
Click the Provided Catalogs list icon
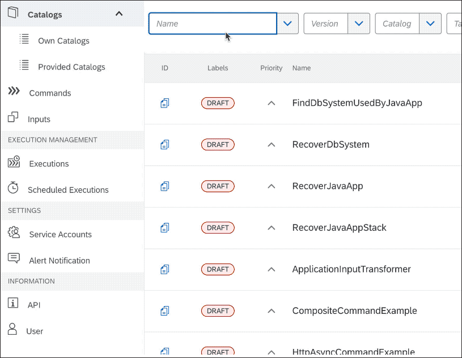click(24, 65)
